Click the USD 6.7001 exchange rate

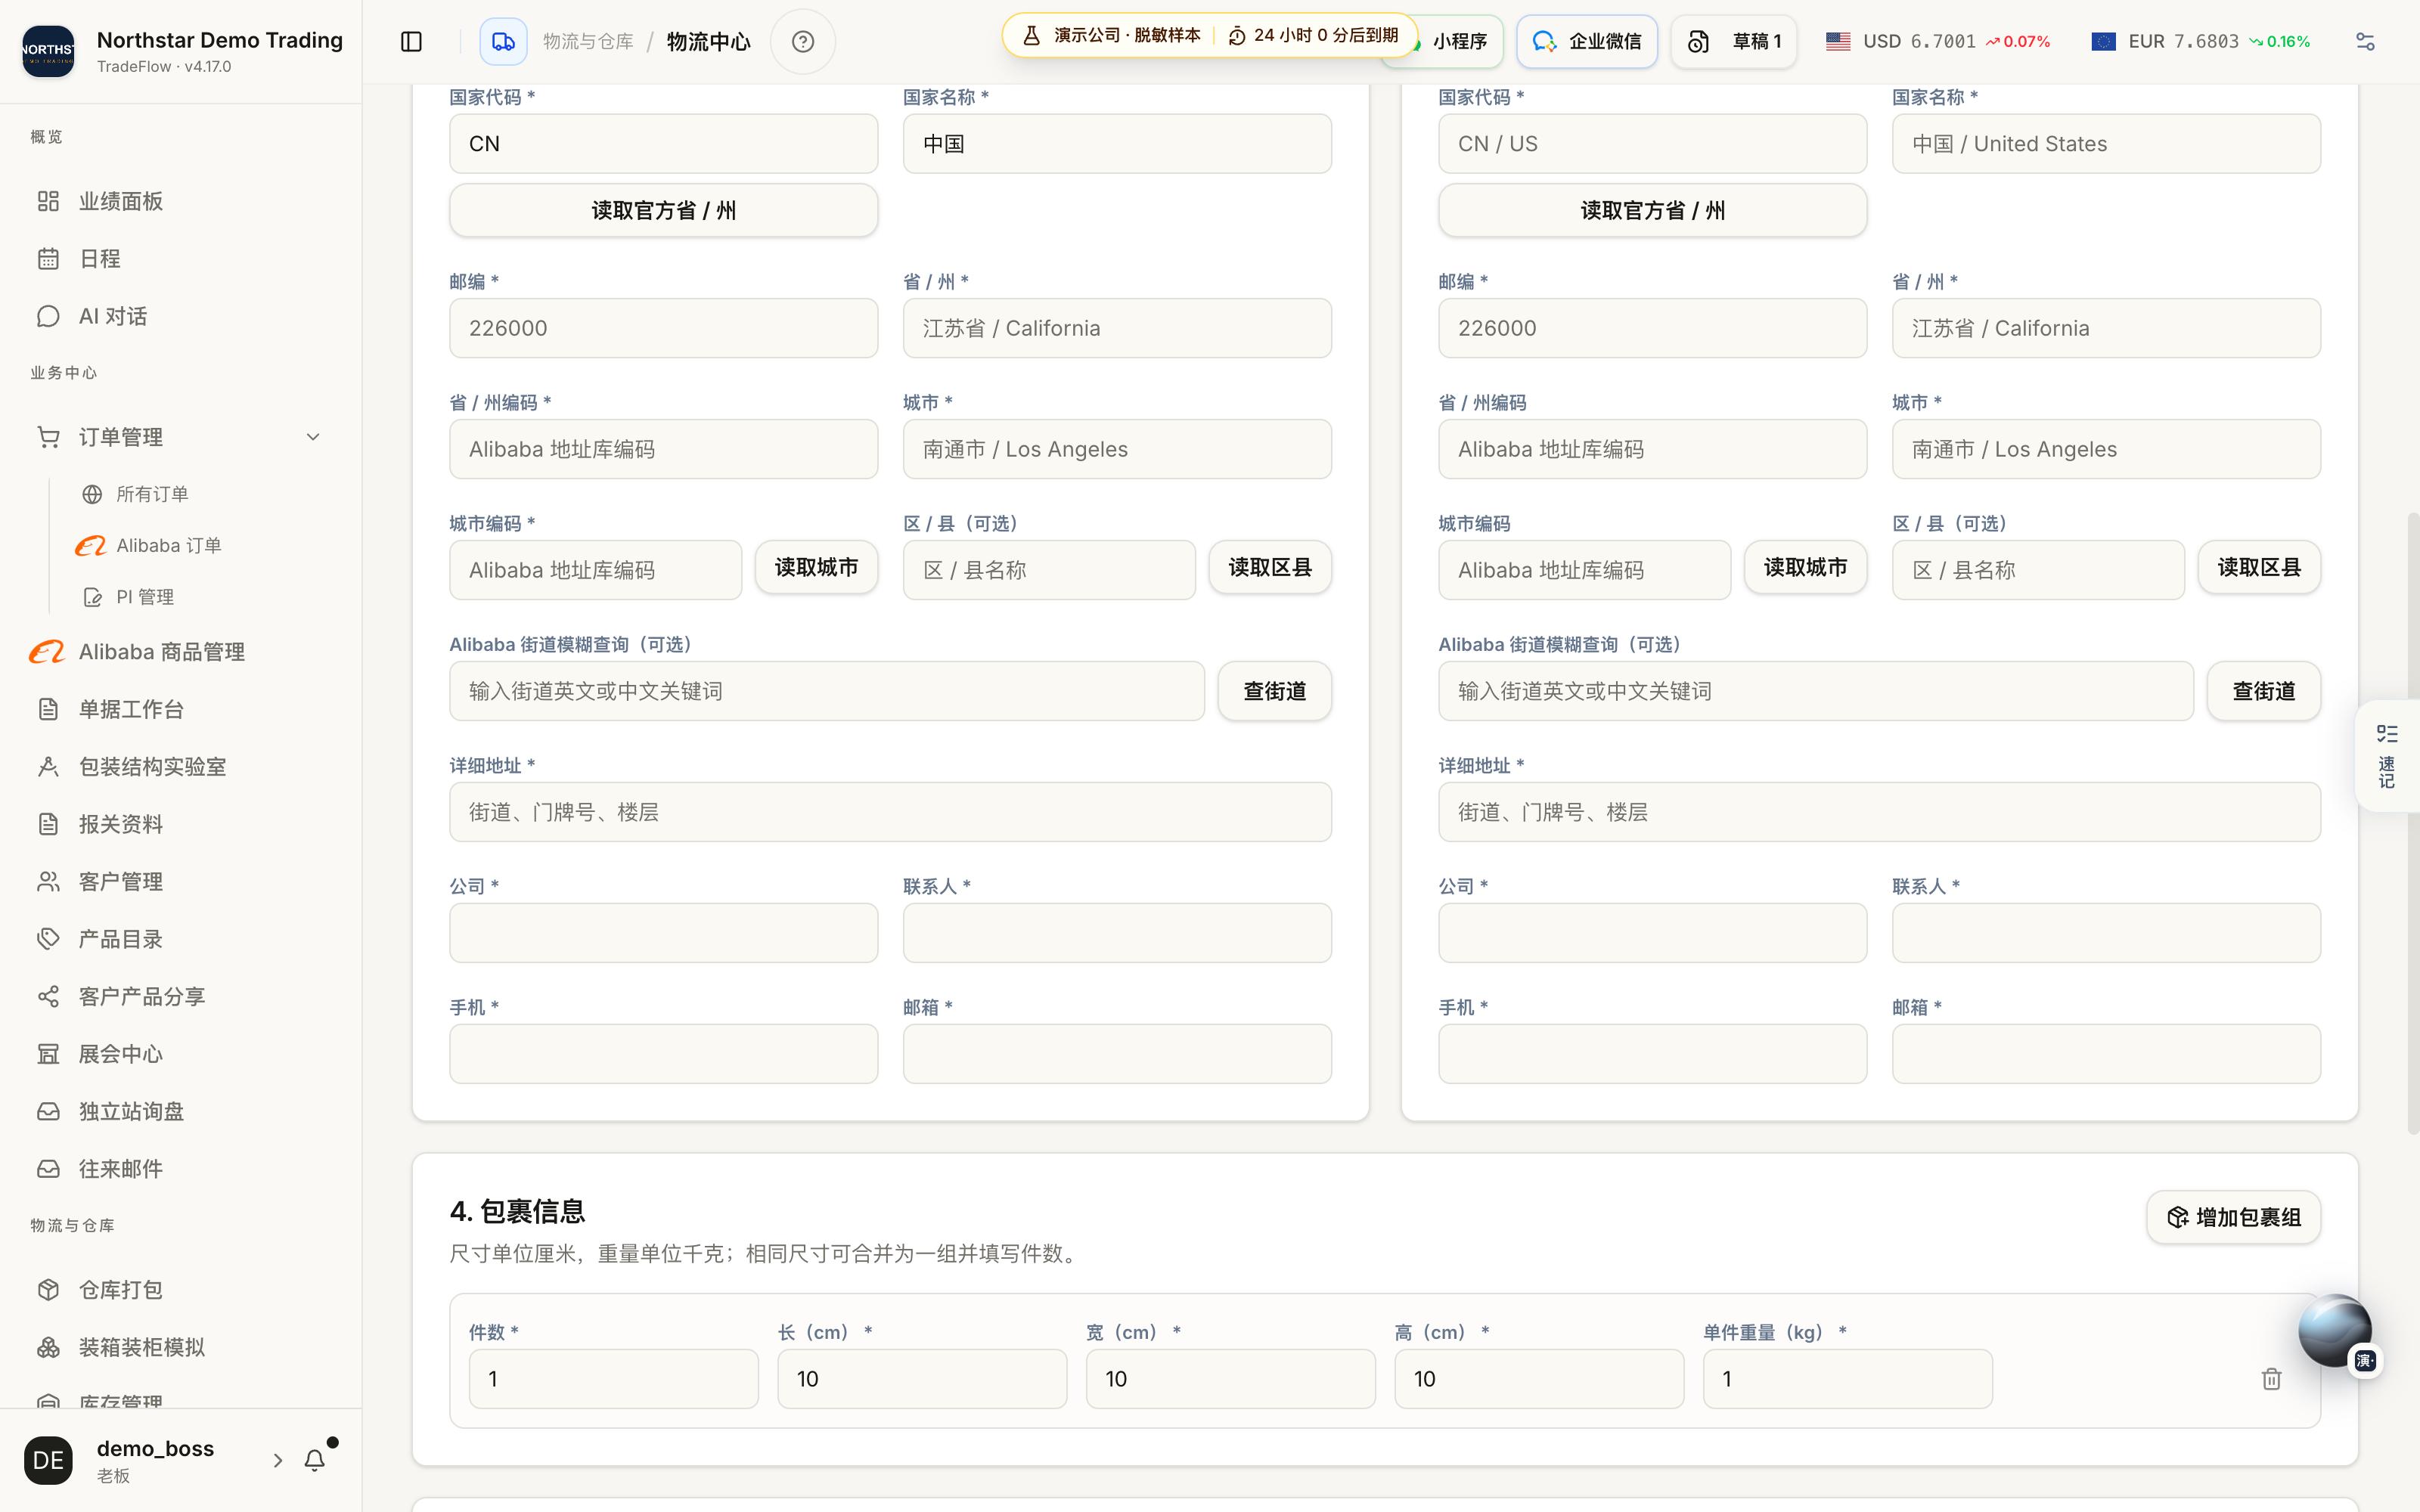pyautogui.click(x=1937, y=41)
